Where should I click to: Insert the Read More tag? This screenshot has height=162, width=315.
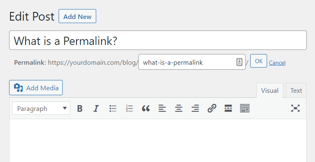228,108
